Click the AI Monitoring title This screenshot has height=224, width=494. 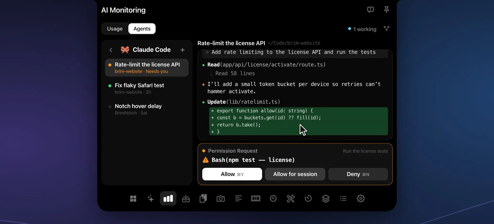coord(123,10)
